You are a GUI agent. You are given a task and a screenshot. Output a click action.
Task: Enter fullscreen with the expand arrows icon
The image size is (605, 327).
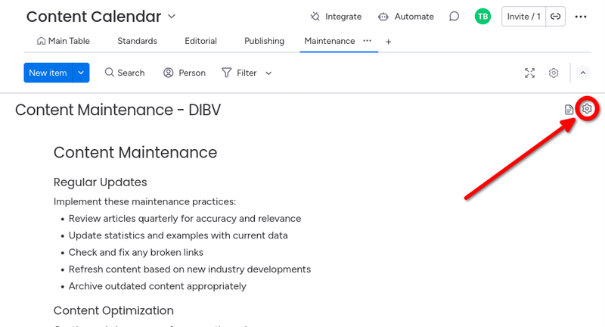pyautogui.click(x=530, y=73)
